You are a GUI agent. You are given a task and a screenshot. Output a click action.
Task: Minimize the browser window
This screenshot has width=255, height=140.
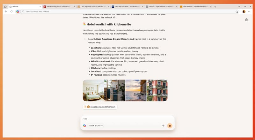[x=239, y=7]
